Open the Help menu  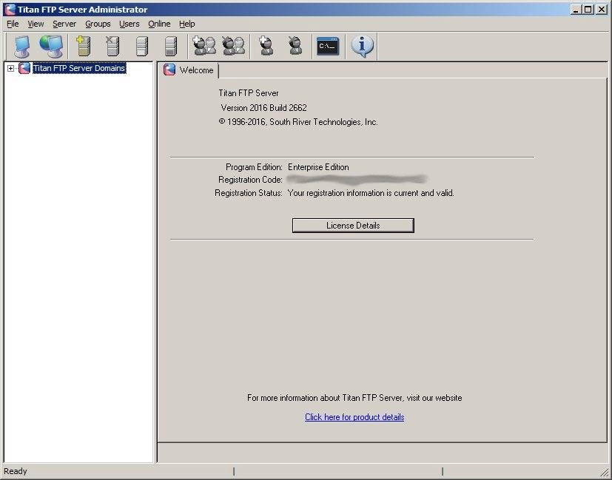click(x=187, y=24)
